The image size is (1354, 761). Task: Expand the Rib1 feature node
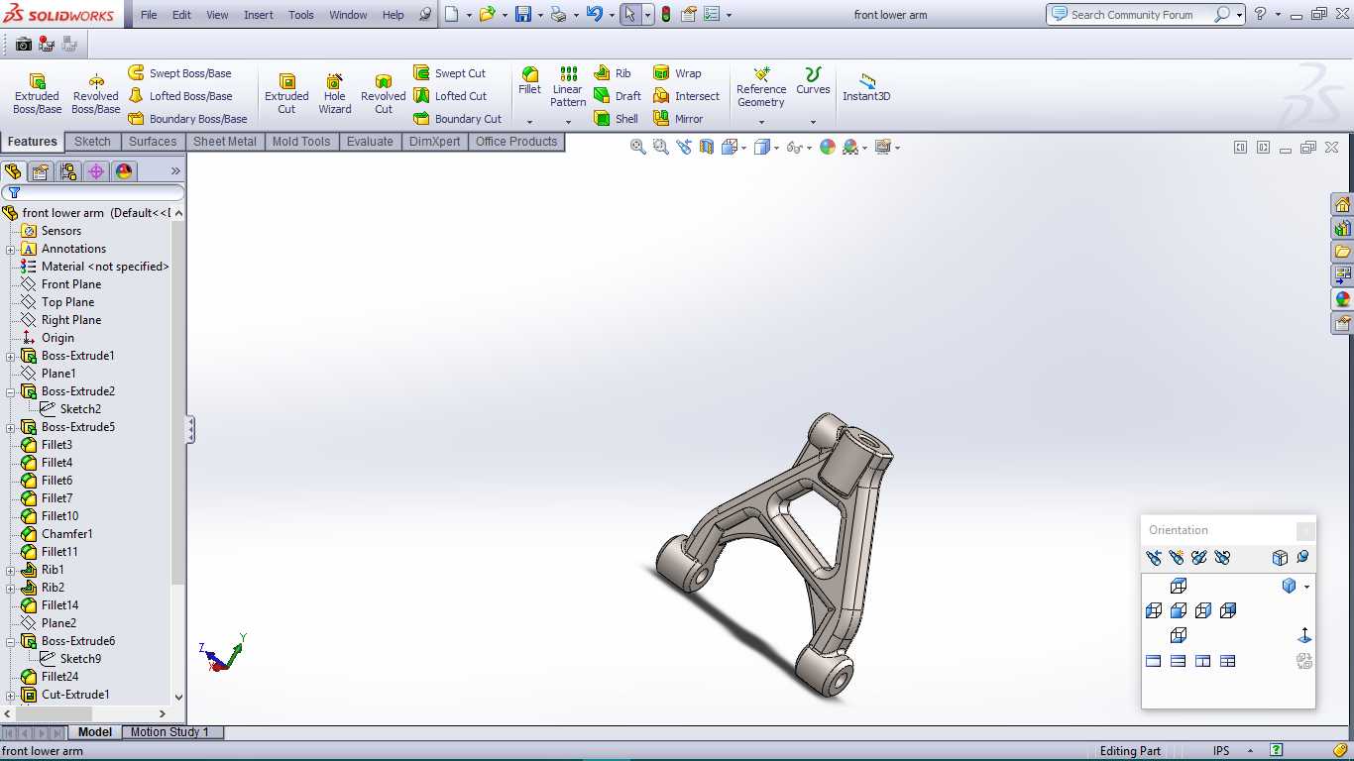[10, 570]
